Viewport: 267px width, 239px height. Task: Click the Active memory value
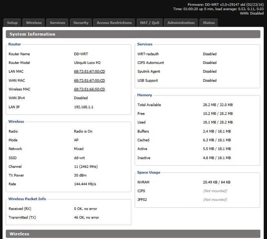[217, 149]
